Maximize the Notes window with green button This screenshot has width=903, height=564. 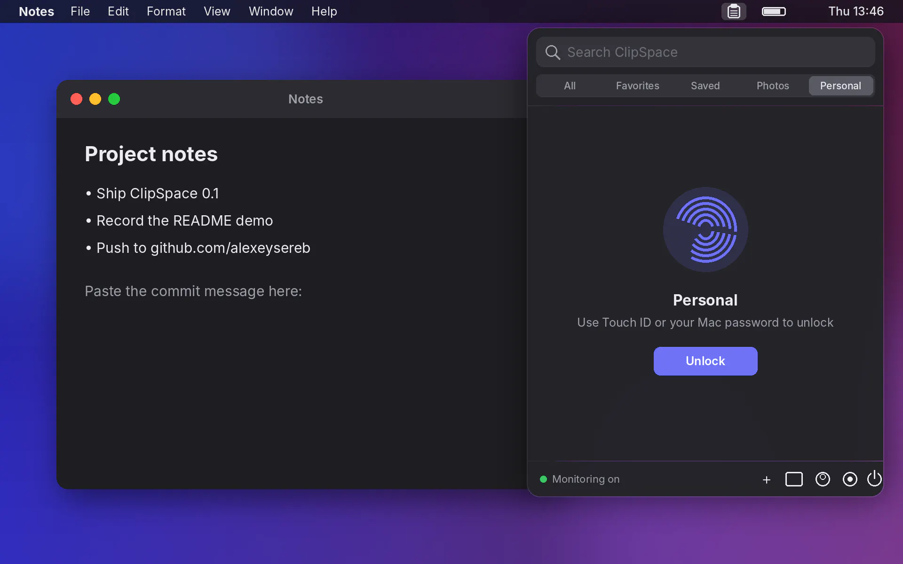coord(114,99)
